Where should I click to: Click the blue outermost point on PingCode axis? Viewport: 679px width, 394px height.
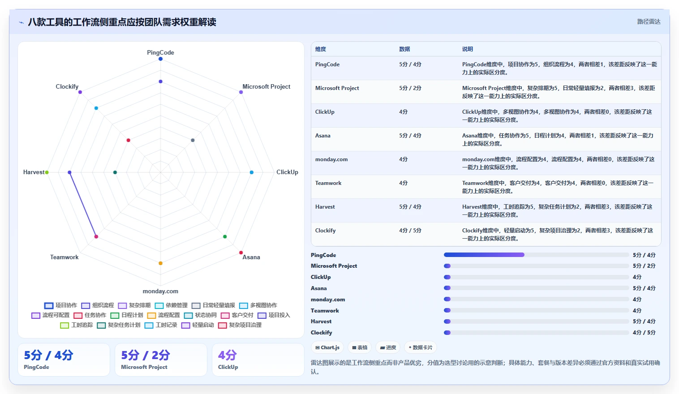pyautogui.click(x=160, y=59)
